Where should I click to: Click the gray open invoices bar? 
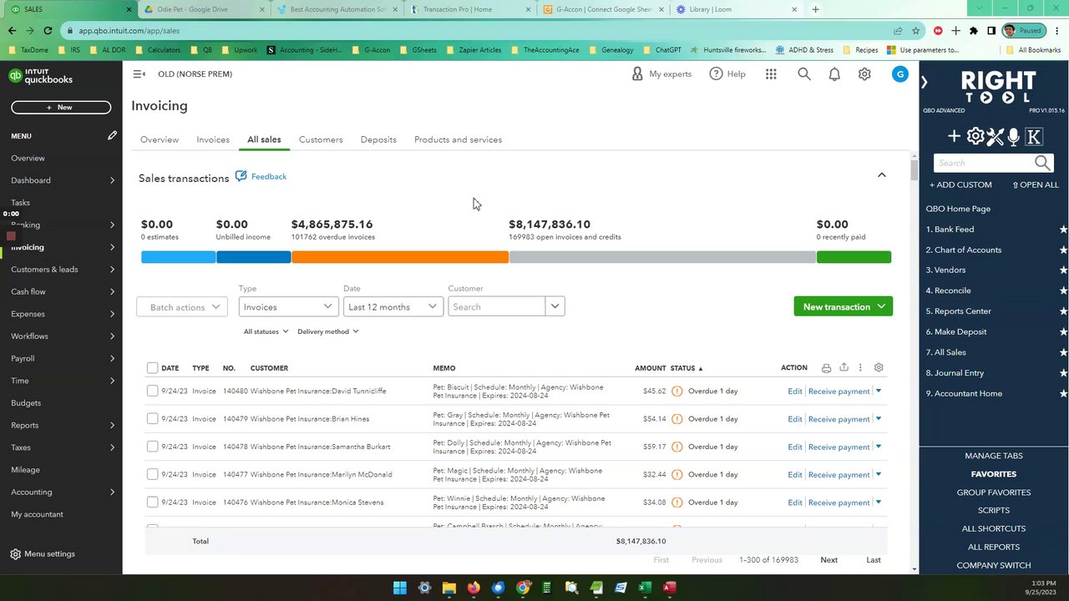tap(662, 257)
